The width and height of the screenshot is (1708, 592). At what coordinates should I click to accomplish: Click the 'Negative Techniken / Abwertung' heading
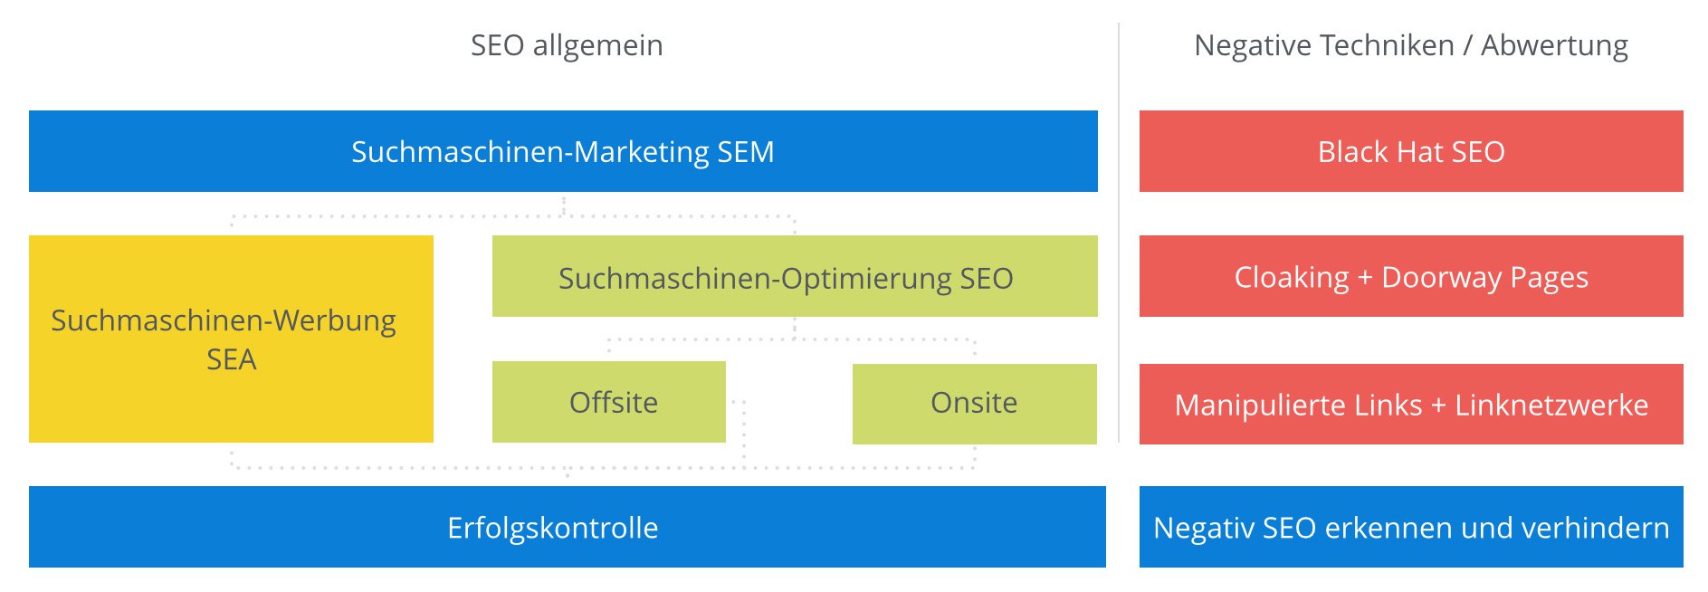(x=1410, y=45)
